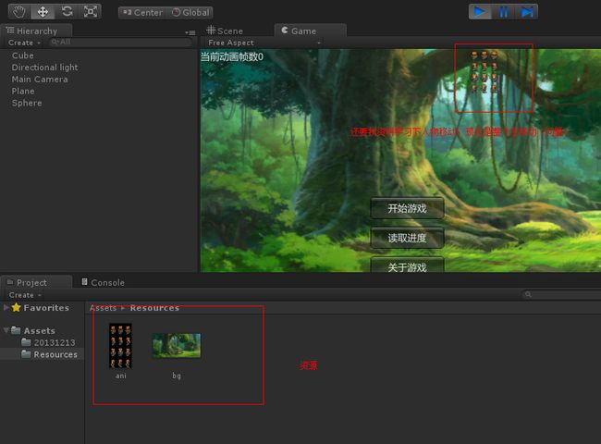The image size is (601, 444).
Task: Click Resources in the breadcrumb path
Action: pyautogui.click(x=154, y=308)
